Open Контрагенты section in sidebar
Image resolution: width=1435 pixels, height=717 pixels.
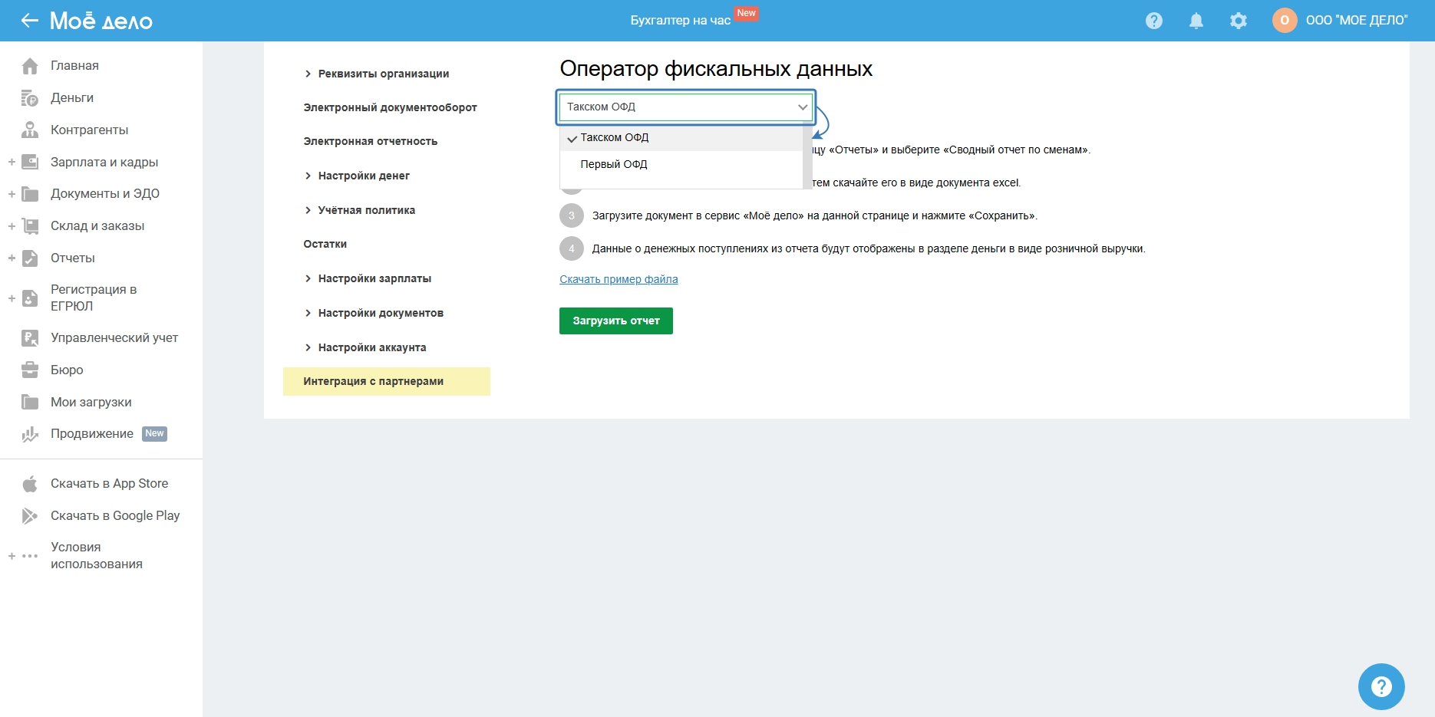pos(90,130)
